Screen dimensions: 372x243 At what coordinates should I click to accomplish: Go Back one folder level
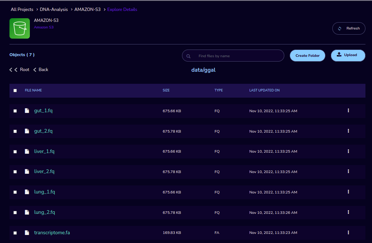coord(41,70)
